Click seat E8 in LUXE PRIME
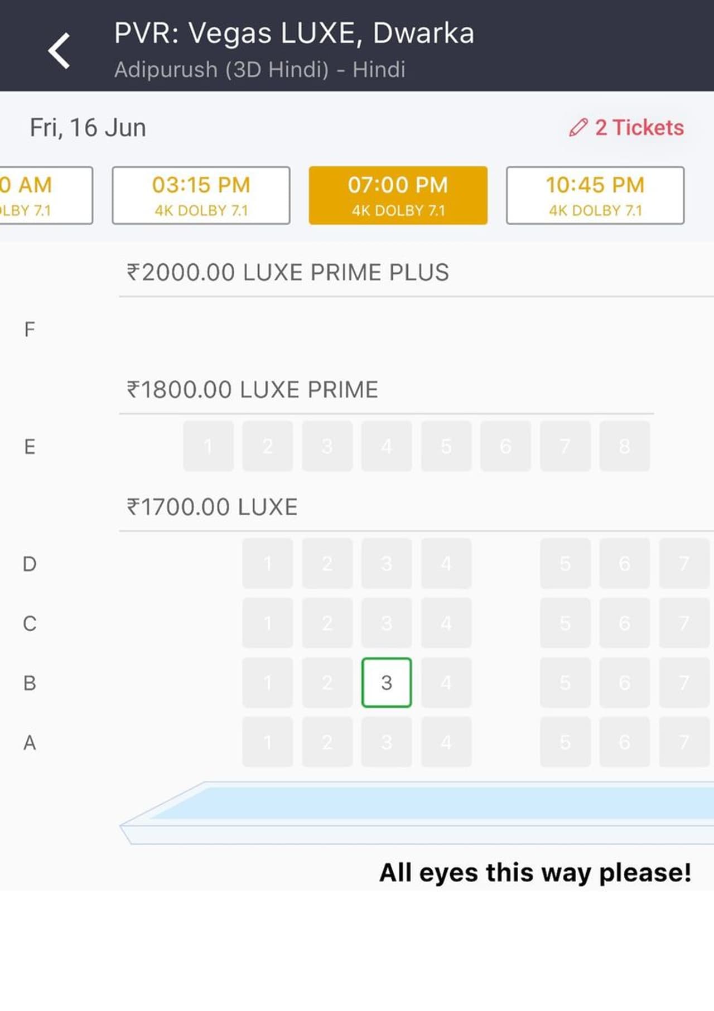The image size is (714, 1011). point(624,446)
